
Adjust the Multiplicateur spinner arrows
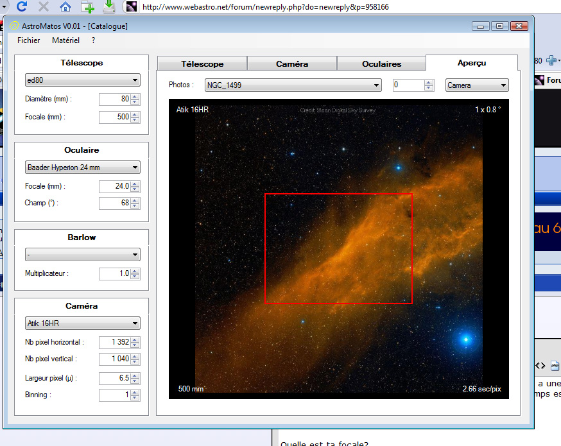(x=135, y=273)
